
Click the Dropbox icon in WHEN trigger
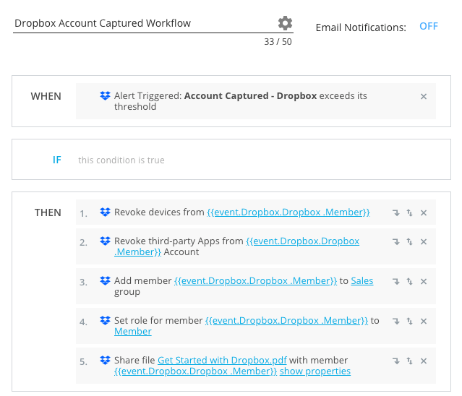pyautogui.click(x=105, y=95)
